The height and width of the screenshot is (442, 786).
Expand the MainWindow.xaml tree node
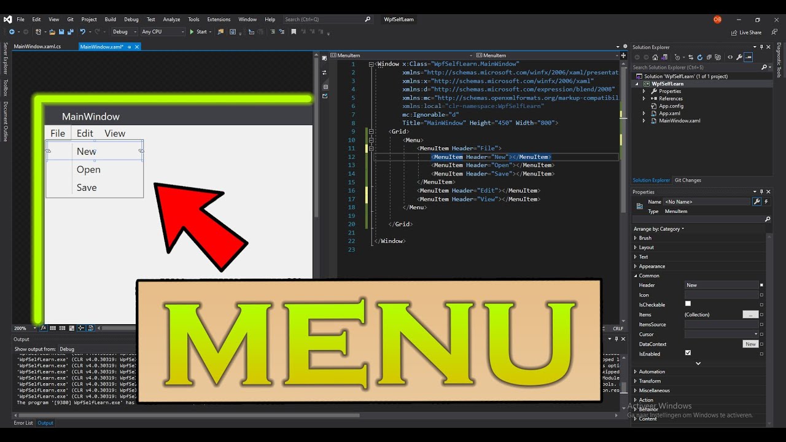pos(644,120)
